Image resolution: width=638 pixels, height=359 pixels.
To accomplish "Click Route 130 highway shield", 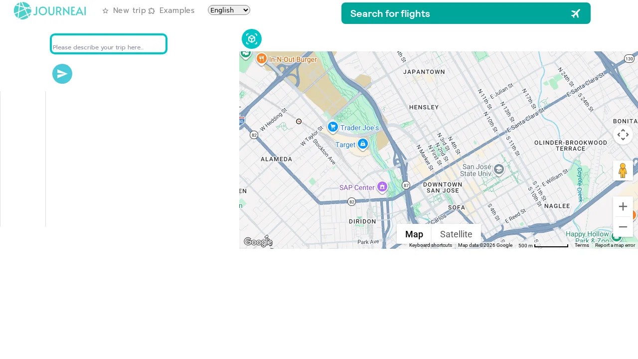I will 629,59.
